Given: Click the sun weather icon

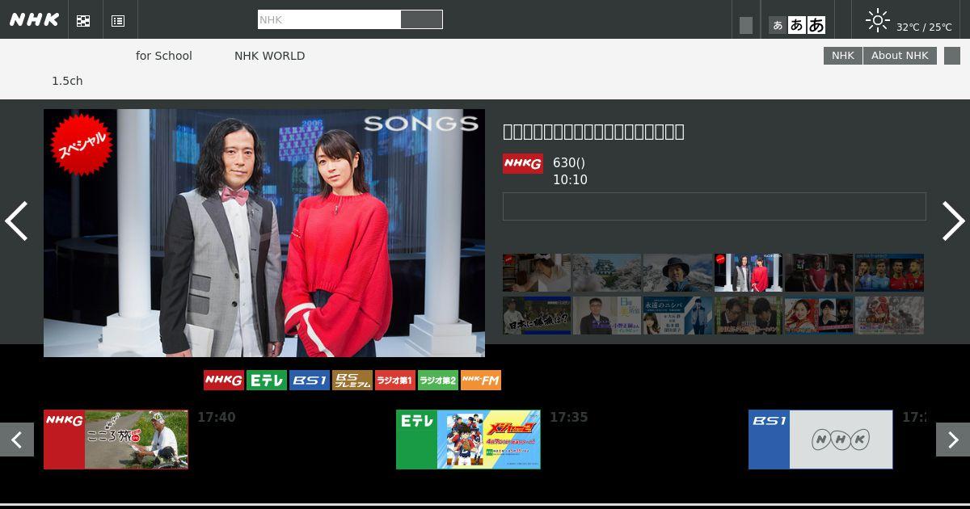Looking at the screenshot, I should 877,20.
